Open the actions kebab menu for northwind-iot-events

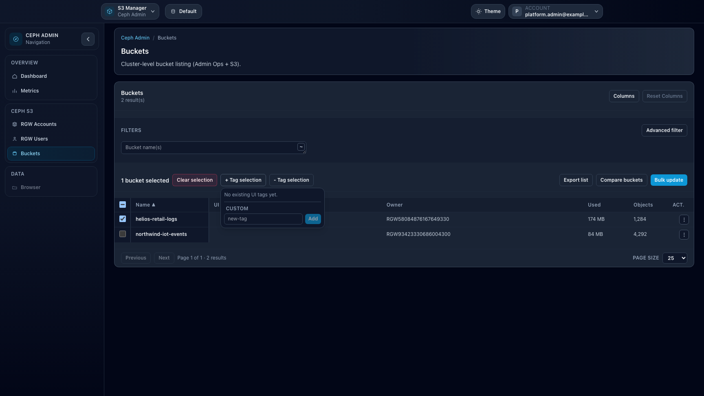[684, 234]
